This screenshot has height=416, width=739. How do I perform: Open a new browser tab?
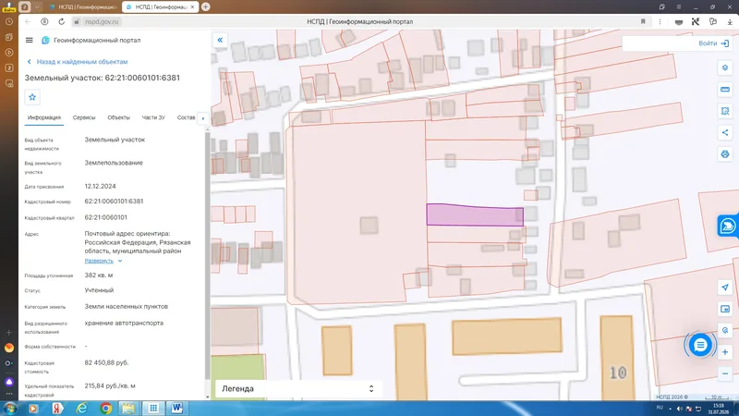(205, 6)
